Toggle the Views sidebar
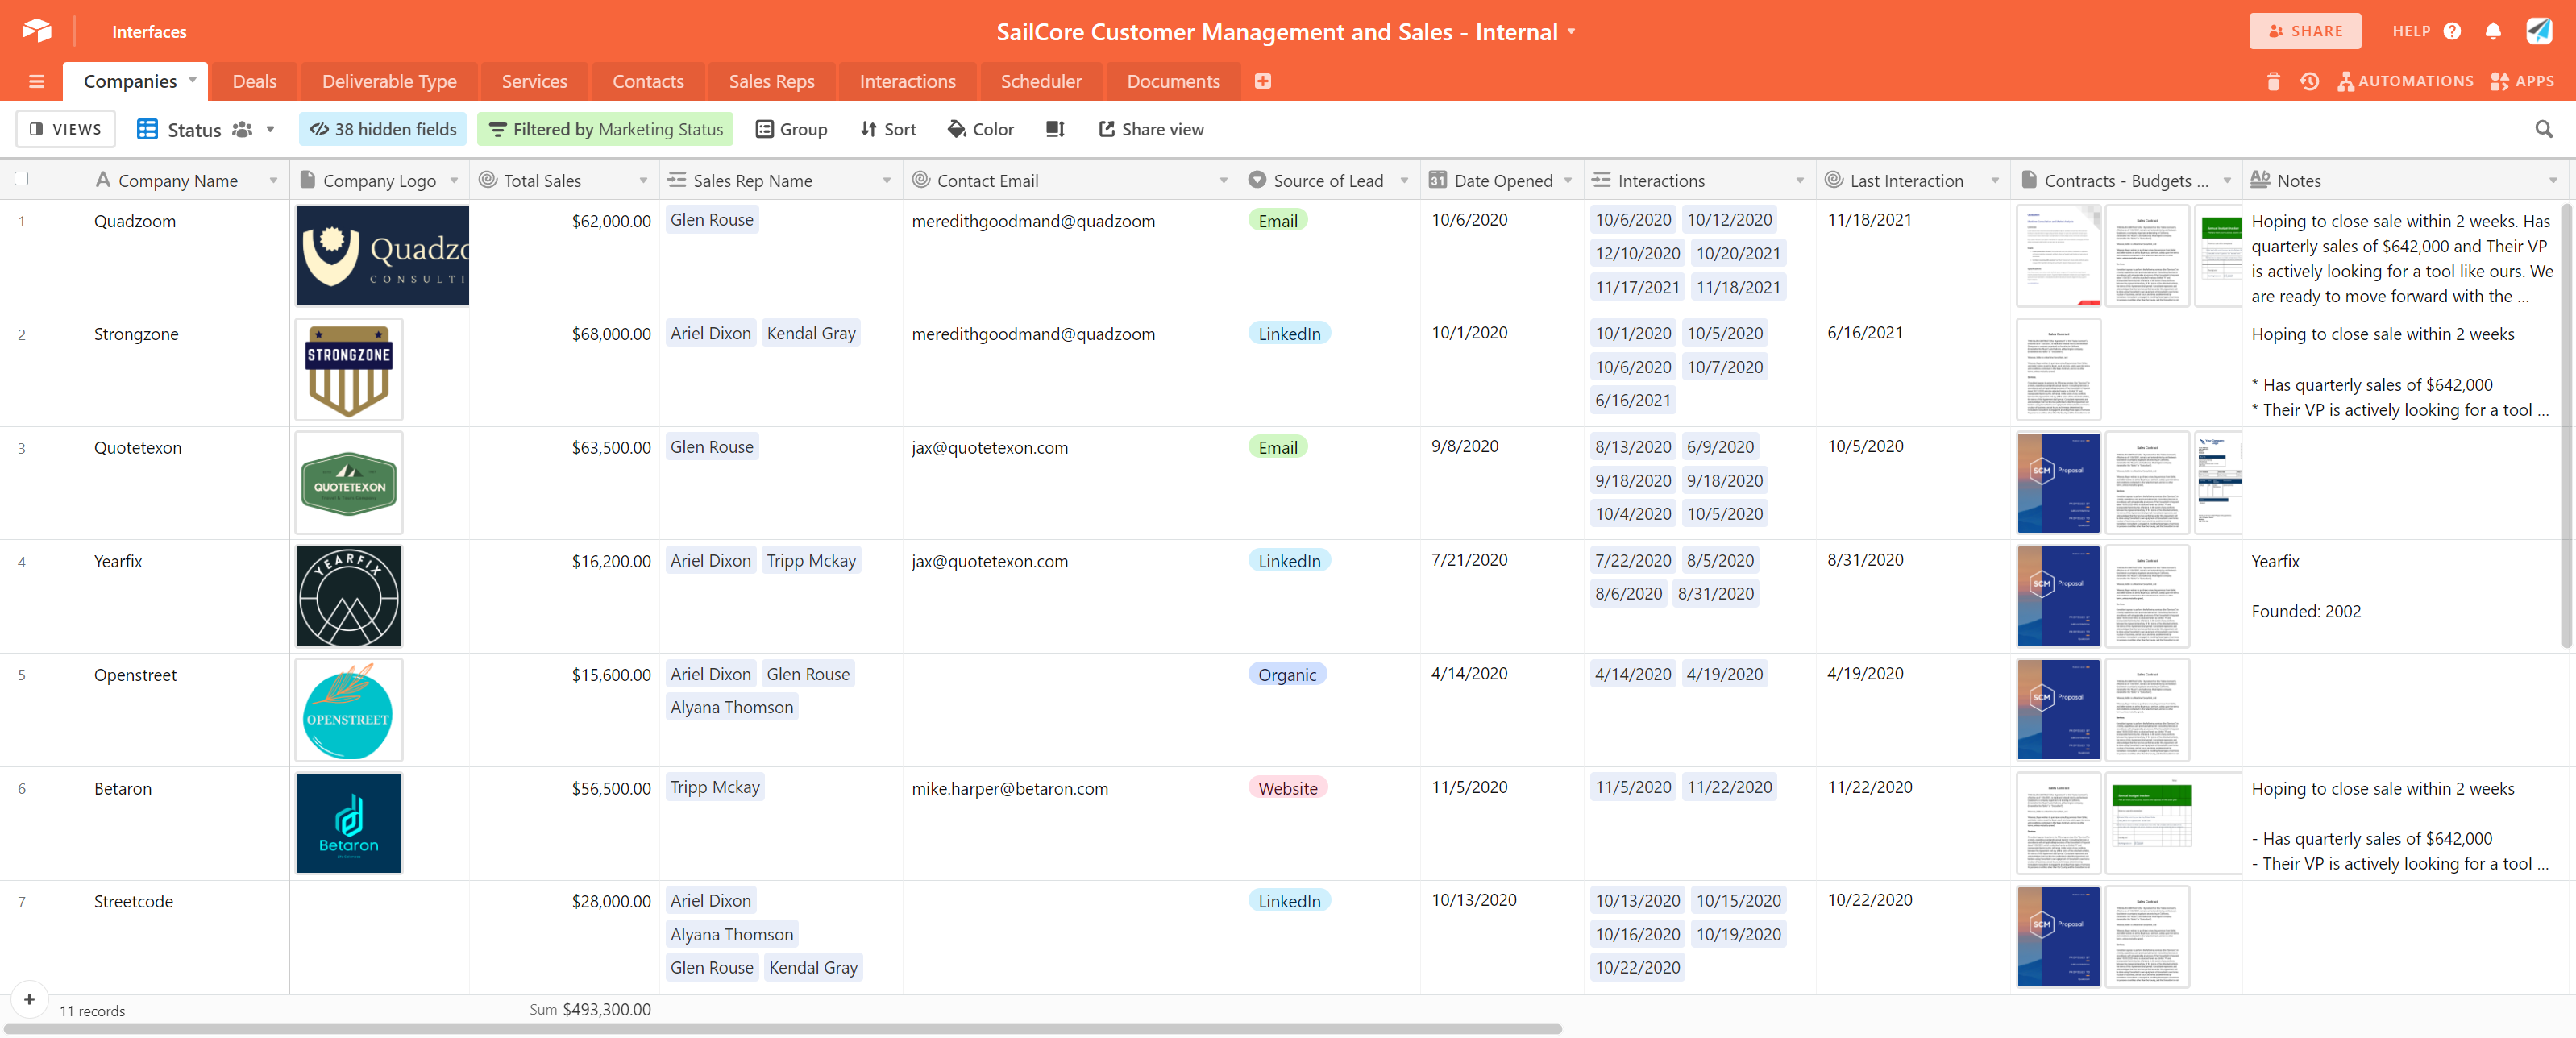This screenshot has width=2576, height=1038. (66, 129)
